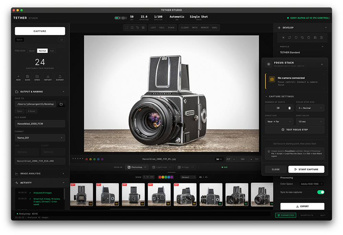Click the copy settings icon in Develop
The width and height of the screenshot is (343, 235).
[x=302, y=38]
